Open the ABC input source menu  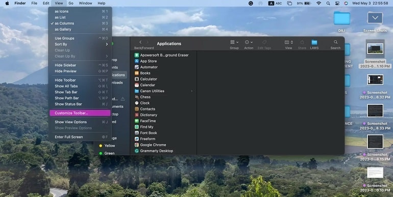pos(275,3)
